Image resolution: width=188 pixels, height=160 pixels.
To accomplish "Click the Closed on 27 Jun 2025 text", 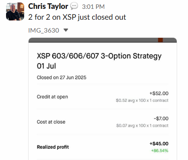I will click(x=62, y=78).
